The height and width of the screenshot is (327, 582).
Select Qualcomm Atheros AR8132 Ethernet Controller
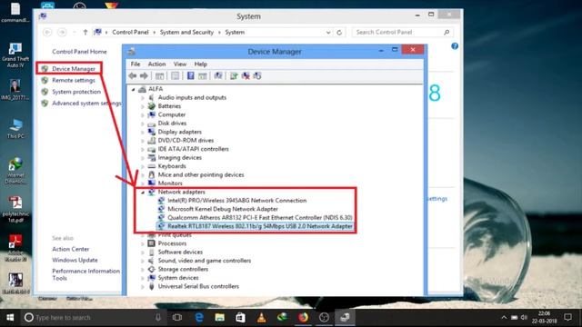260,218
